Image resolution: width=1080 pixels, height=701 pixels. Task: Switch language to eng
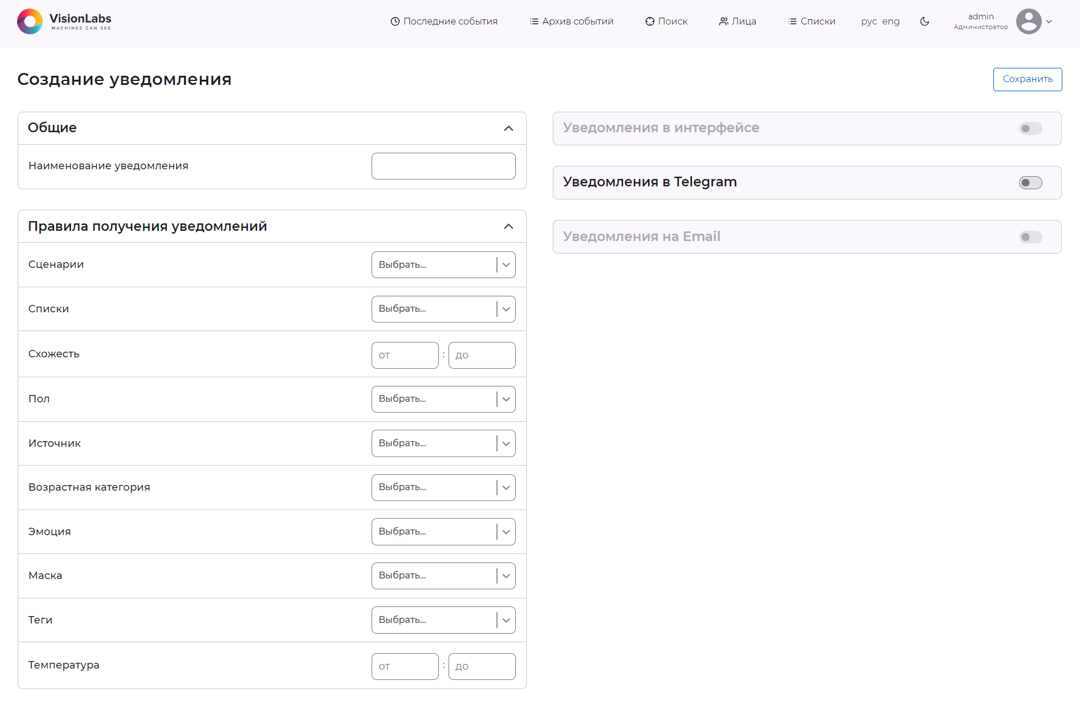pos(891,21)
